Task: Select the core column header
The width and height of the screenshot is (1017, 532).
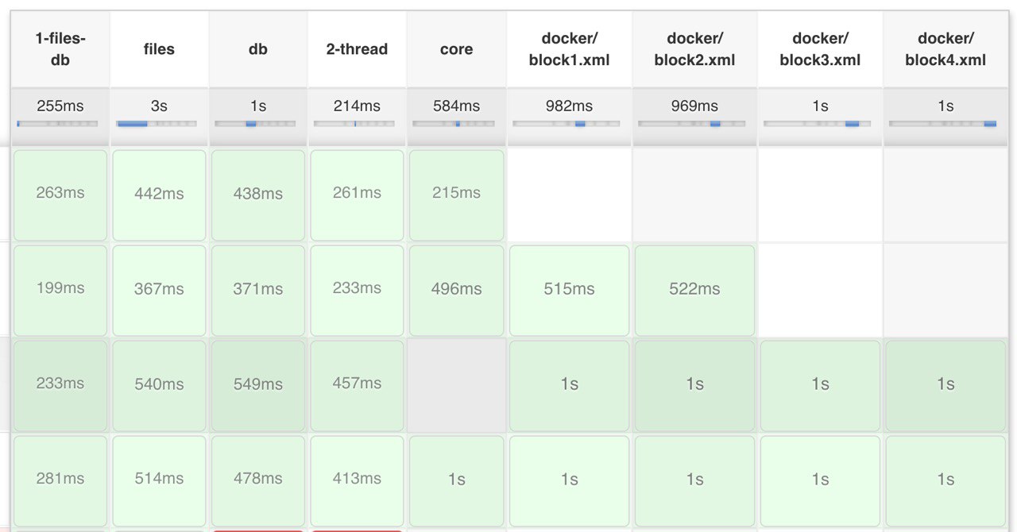Action: pyautogui.click(x=457, y=49)
